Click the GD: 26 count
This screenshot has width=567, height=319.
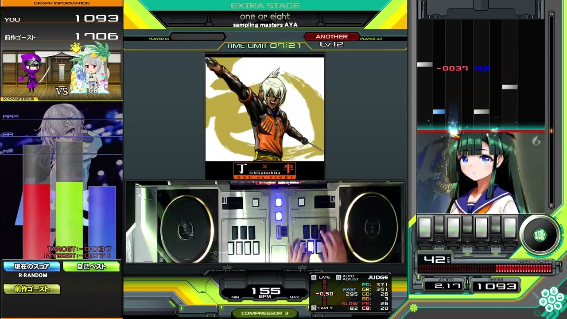coord(375,294)
